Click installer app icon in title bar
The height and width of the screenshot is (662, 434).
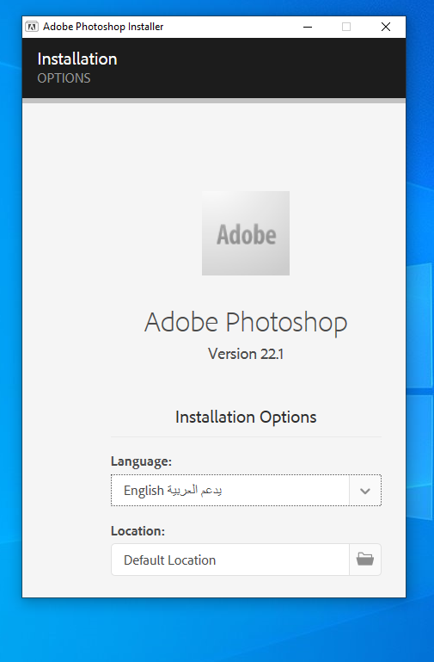click(32, 27)
